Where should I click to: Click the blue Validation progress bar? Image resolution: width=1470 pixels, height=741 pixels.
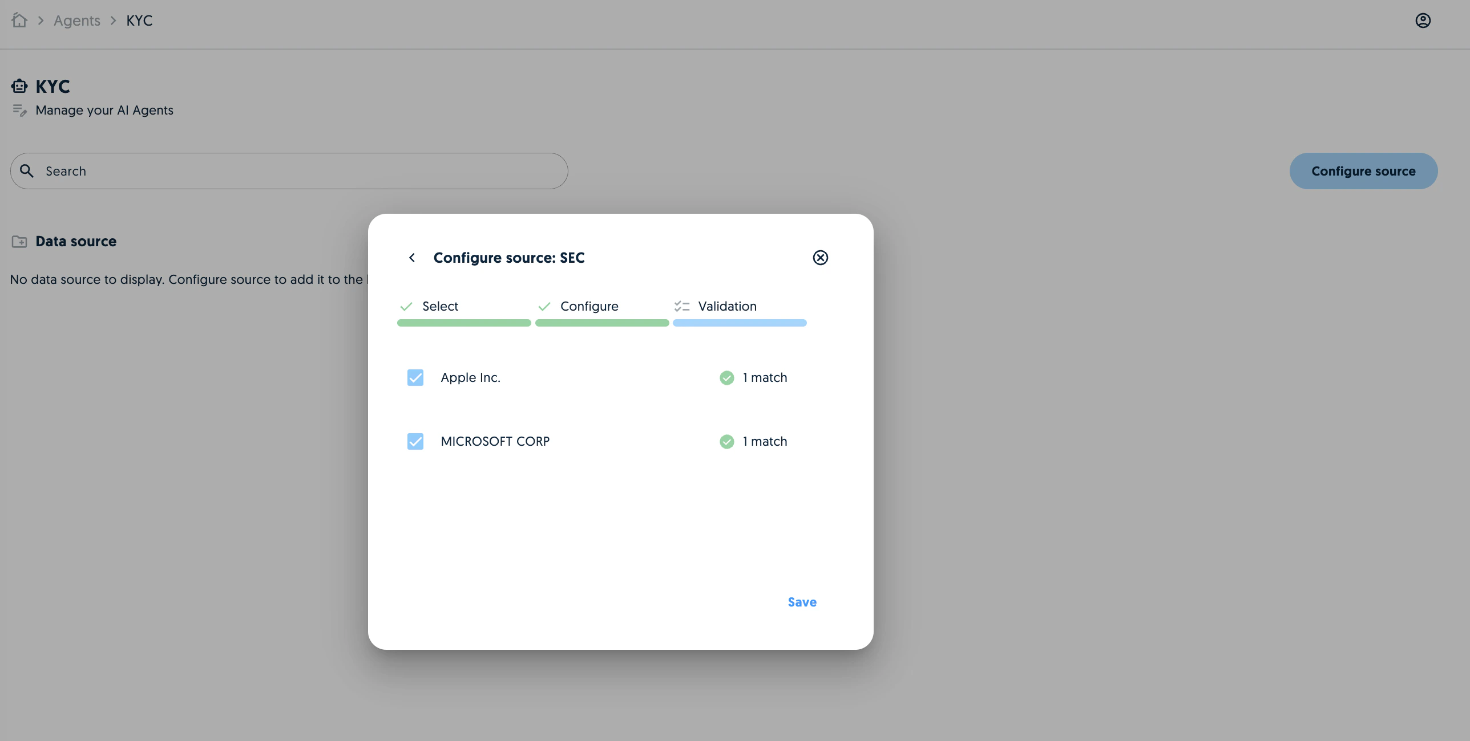[x=740, y=323]
